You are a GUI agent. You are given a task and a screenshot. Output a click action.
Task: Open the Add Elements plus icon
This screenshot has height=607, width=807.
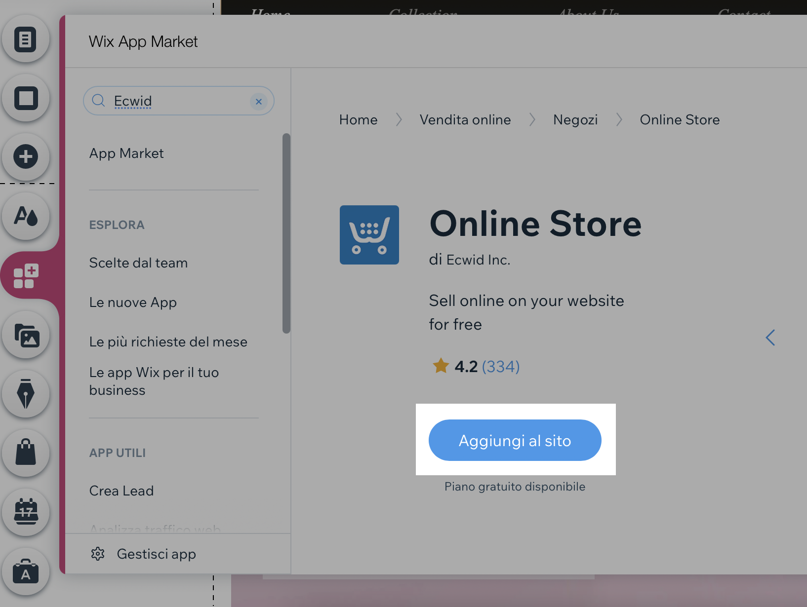26,157
